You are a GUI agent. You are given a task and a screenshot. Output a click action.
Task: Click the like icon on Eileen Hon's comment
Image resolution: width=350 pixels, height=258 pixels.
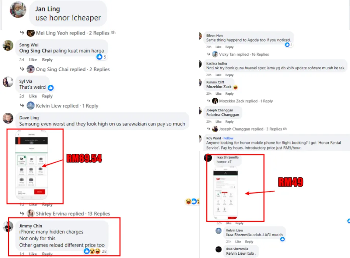tap(287, 45)
